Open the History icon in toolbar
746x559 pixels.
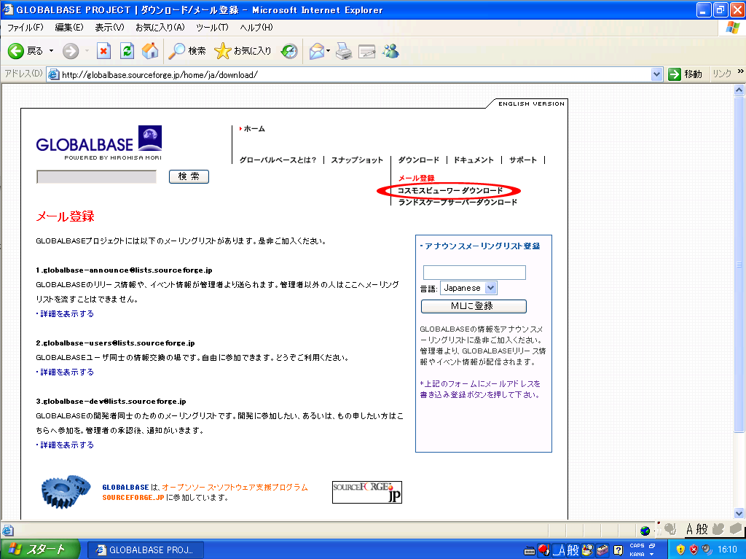click(x=289, y=51)
